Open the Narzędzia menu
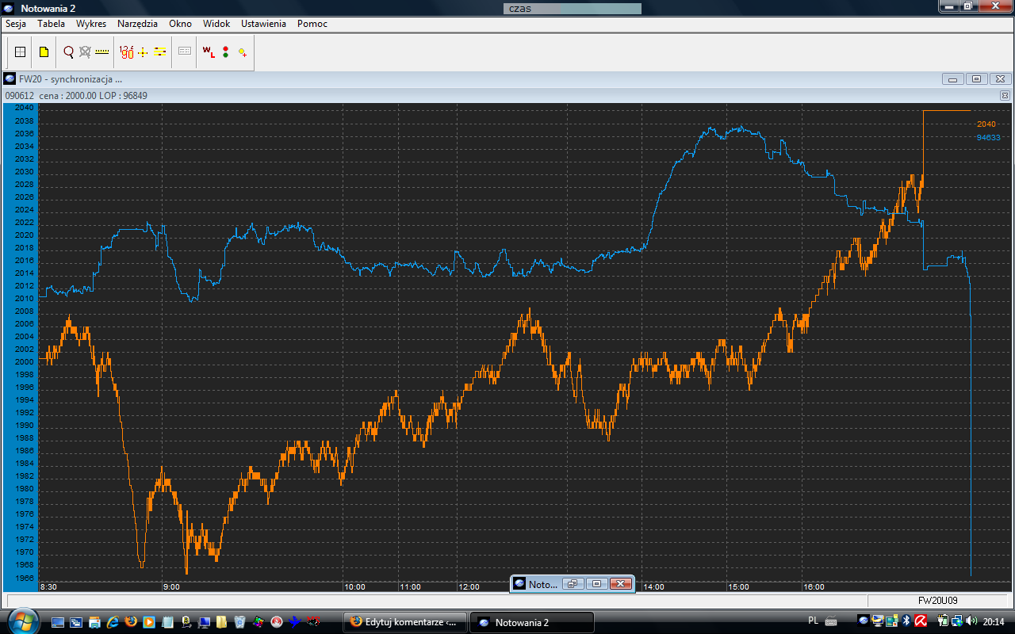1015x634 pixels. pos(137,24)
